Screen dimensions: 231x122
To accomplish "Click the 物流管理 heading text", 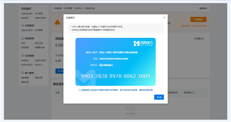I will coord(29,38).
